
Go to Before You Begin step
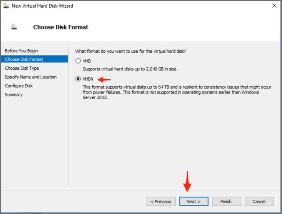pos(21,51)
